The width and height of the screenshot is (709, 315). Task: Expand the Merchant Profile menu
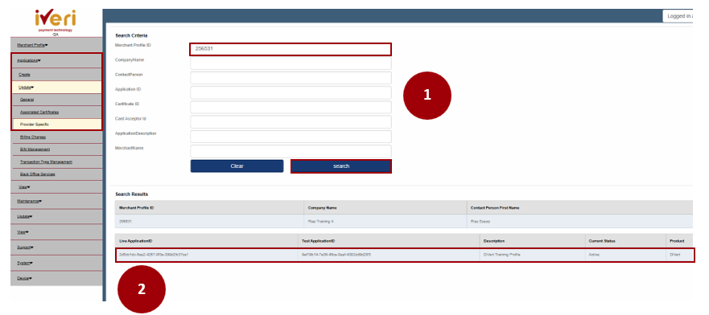click(x=32, y=45)
